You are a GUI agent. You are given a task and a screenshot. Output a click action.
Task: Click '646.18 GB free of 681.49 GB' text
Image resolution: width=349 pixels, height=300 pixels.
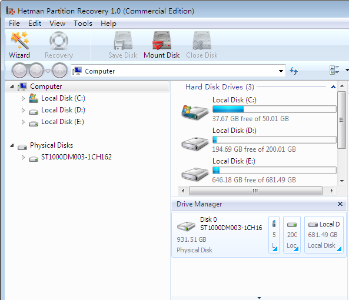click(x=254, y=179)
